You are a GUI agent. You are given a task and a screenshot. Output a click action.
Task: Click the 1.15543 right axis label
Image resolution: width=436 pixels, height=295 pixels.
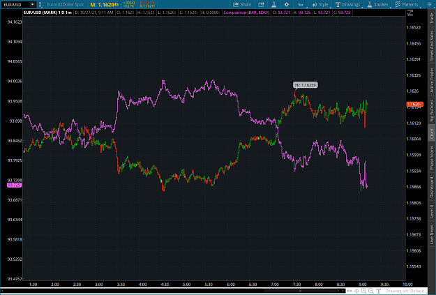[414, 266]
